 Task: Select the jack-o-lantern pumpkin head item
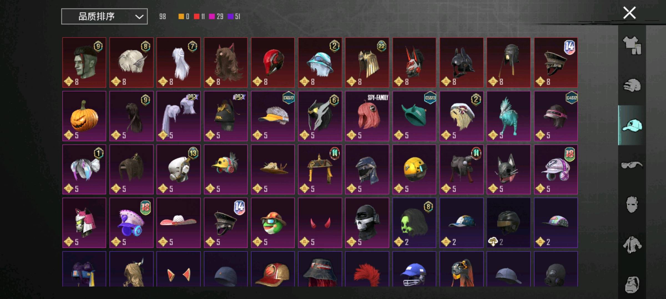84,116
